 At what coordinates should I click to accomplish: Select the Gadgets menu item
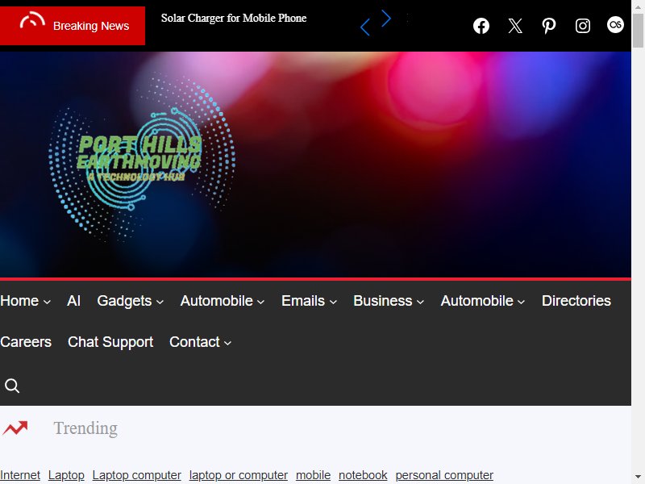125,301
